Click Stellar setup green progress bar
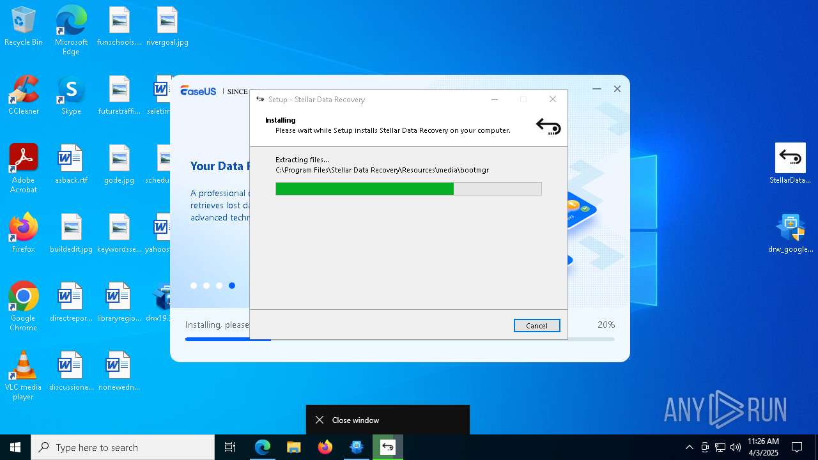Screen dimensions: 818x460 (x=408, y=188)
